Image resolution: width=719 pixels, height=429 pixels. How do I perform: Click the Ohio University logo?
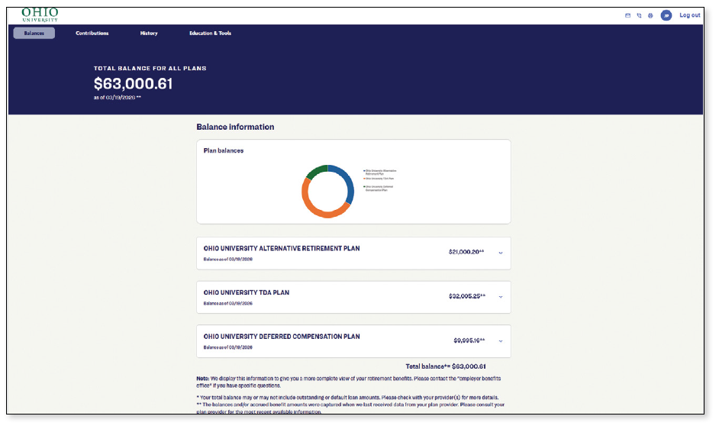[40, 15]
